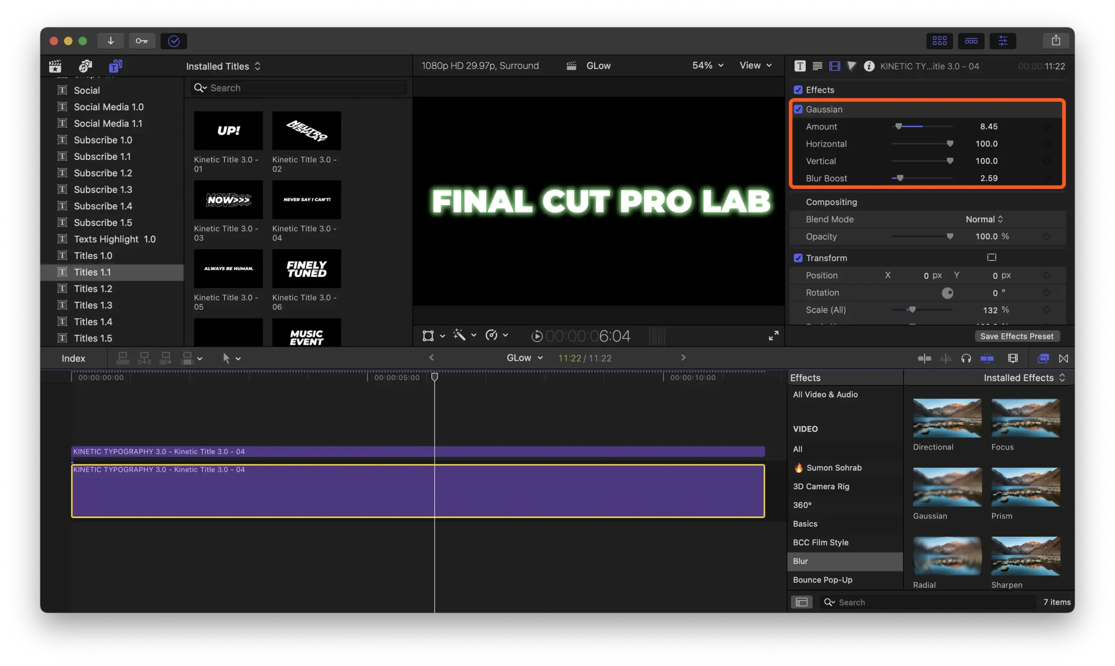
Task: Click the play button beside the timecode
Action: (537, 336)
